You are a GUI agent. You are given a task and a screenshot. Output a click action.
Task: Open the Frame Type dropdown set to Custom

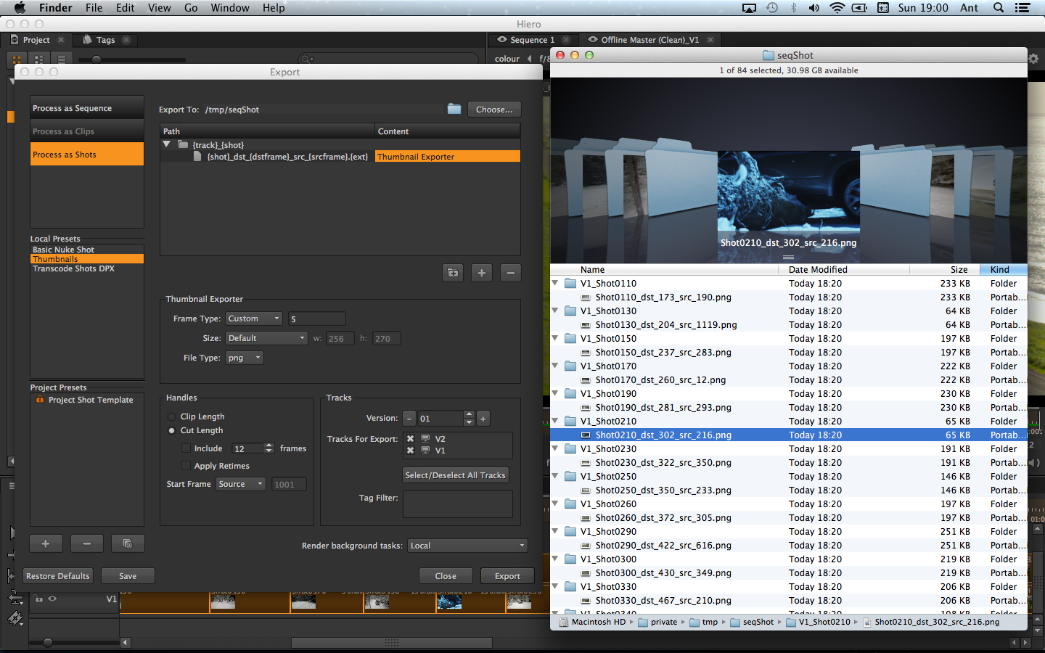pyautogui.click(x=254, y=319)
